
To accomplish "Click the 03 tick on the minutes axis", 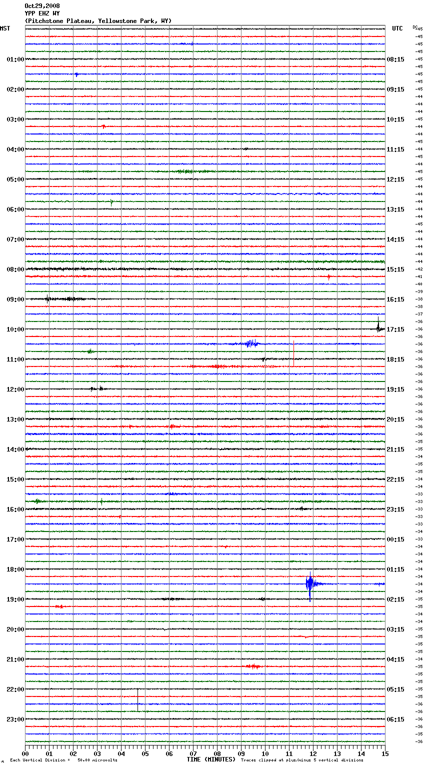I will [97, 753].
